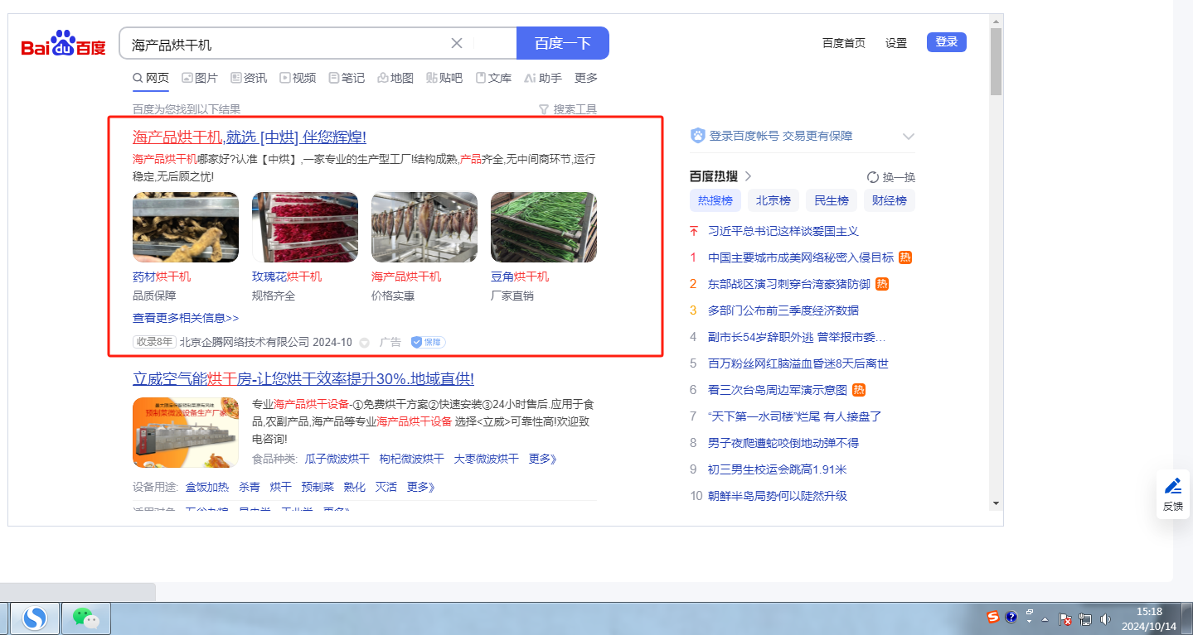Open Sogou browser from the taskbar
This screenshot has width=1193, height=635.
pyautogui.click(x=35, y=618)
